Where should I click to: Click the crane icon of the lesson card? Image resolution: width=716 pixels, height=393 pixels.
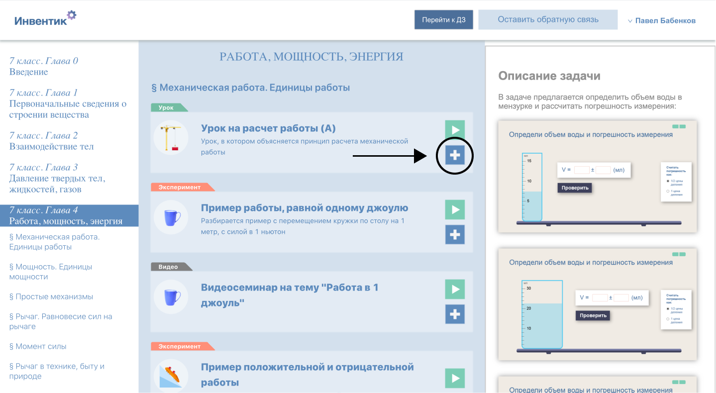click(171, 138)
